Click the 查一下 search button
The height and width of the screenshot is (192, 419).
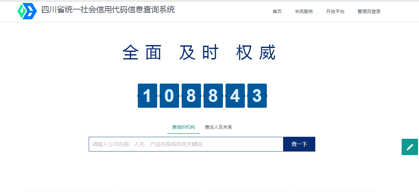click(x=299, y=144)
